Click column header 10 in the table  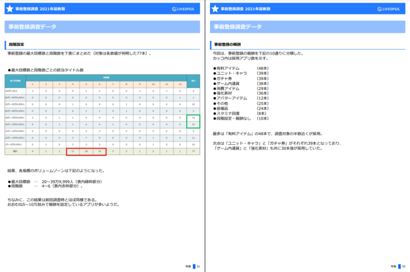click(153, 84)
